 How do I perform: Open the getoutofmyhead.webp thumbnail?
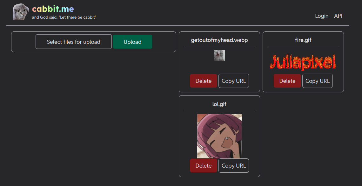pos(219,55)
